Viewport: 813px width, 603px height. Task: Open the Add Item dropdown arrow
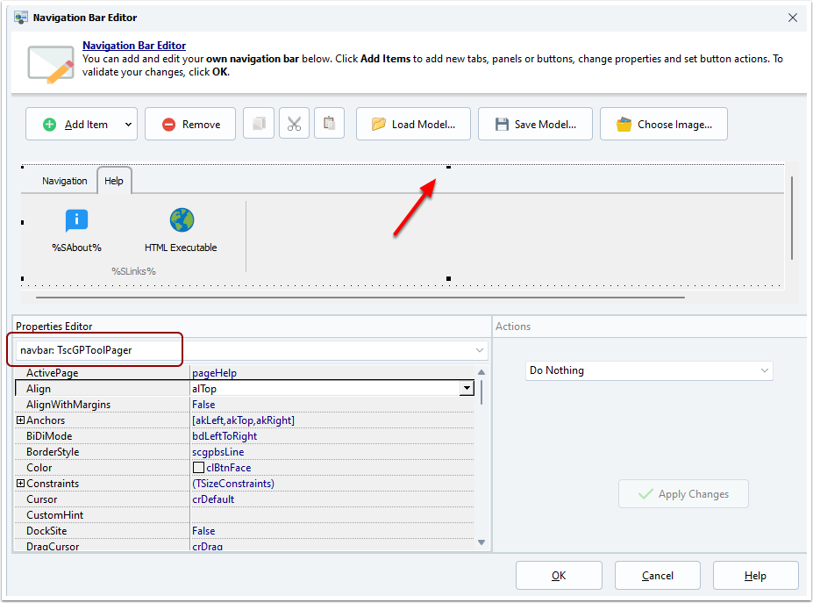[128, 125]
